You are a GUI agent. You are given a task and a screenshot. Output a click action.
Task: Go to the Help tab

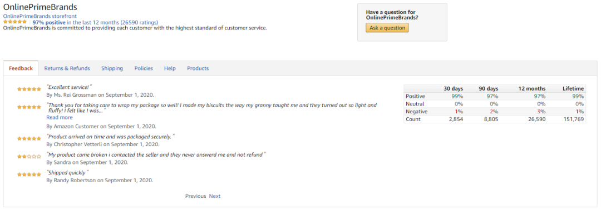(x=170, y=68)
